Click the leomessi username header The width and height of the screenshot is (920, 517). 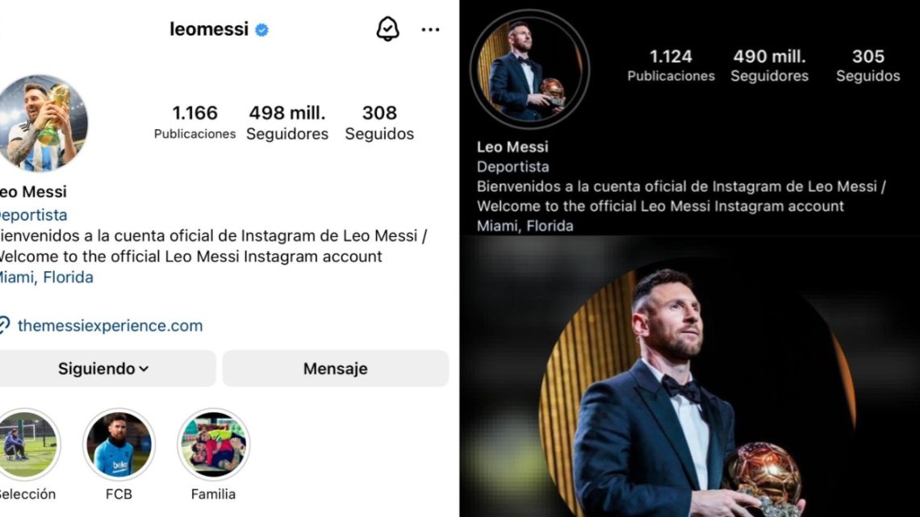tap(208, 29)
